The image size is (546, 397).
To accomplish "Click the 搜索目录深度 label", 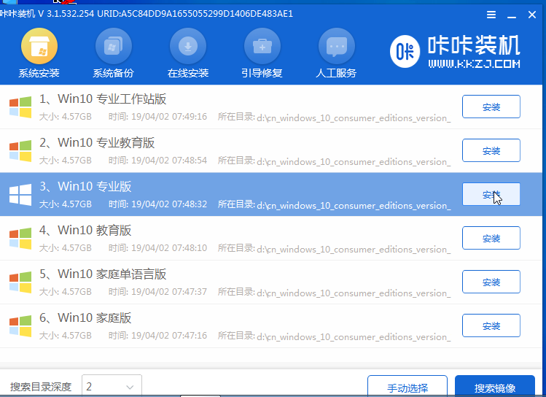I will click(41, 387).
